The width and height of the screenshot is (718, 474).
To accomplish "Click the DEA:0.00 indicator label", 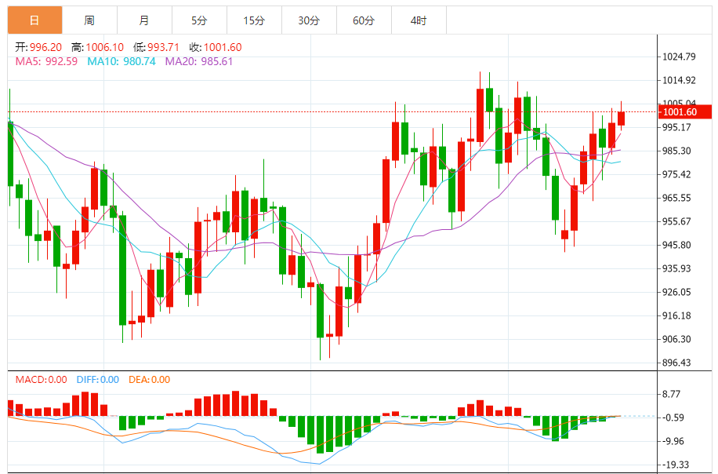I will 149,380.
